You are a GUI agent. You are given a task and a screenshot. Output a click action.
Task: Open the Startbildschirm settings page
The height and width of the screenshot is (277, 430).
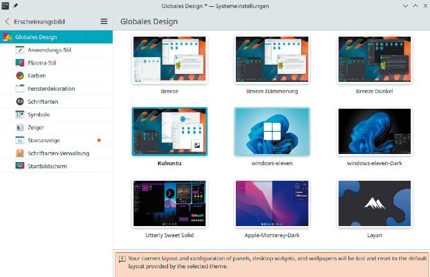pyautogui.click(x=56, y=166)
